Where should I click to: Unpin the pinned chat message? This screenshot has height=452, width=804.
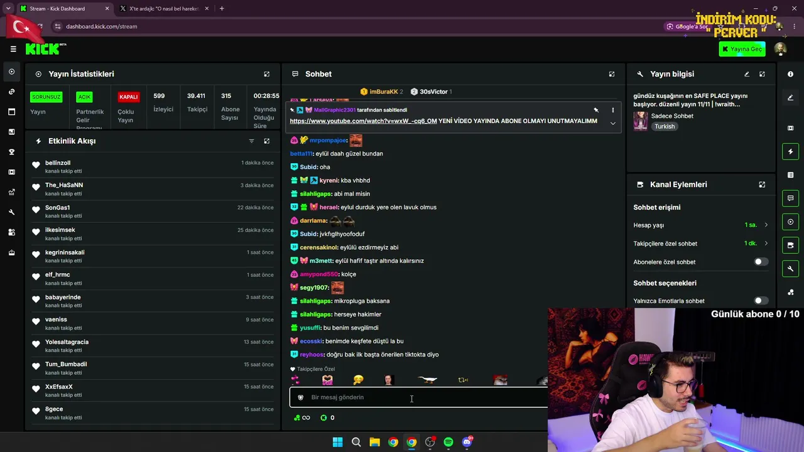coord(596,110)
